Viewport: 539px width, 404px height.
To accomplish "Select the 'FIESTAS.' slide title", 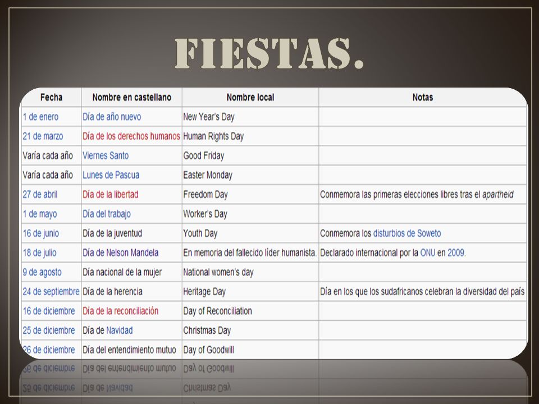I will coord(269,54).
